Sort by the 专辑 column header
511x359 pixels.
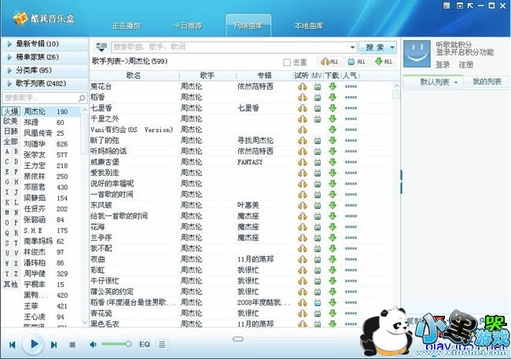coord(264,75)
